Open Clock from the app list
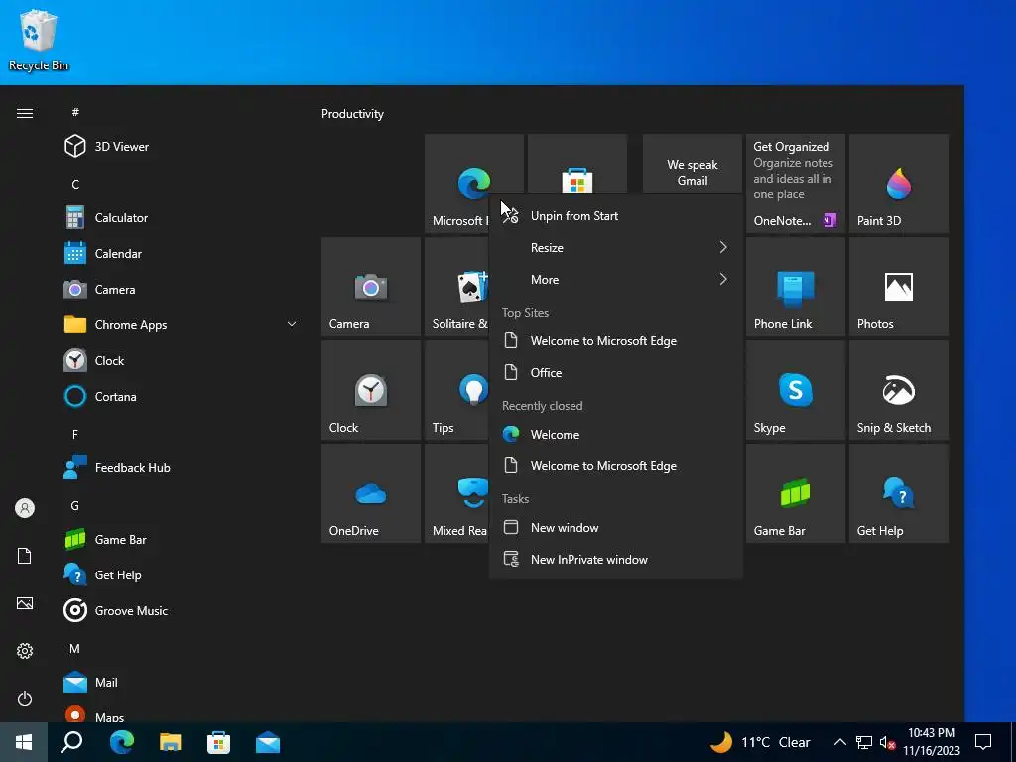1016x762 pixels. pyautogui.click(x=179, y=360)
